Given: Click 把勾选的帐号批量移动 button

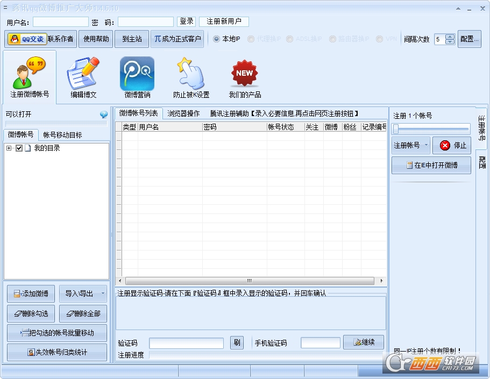Looking at the screenshot, I should [57, 333].
